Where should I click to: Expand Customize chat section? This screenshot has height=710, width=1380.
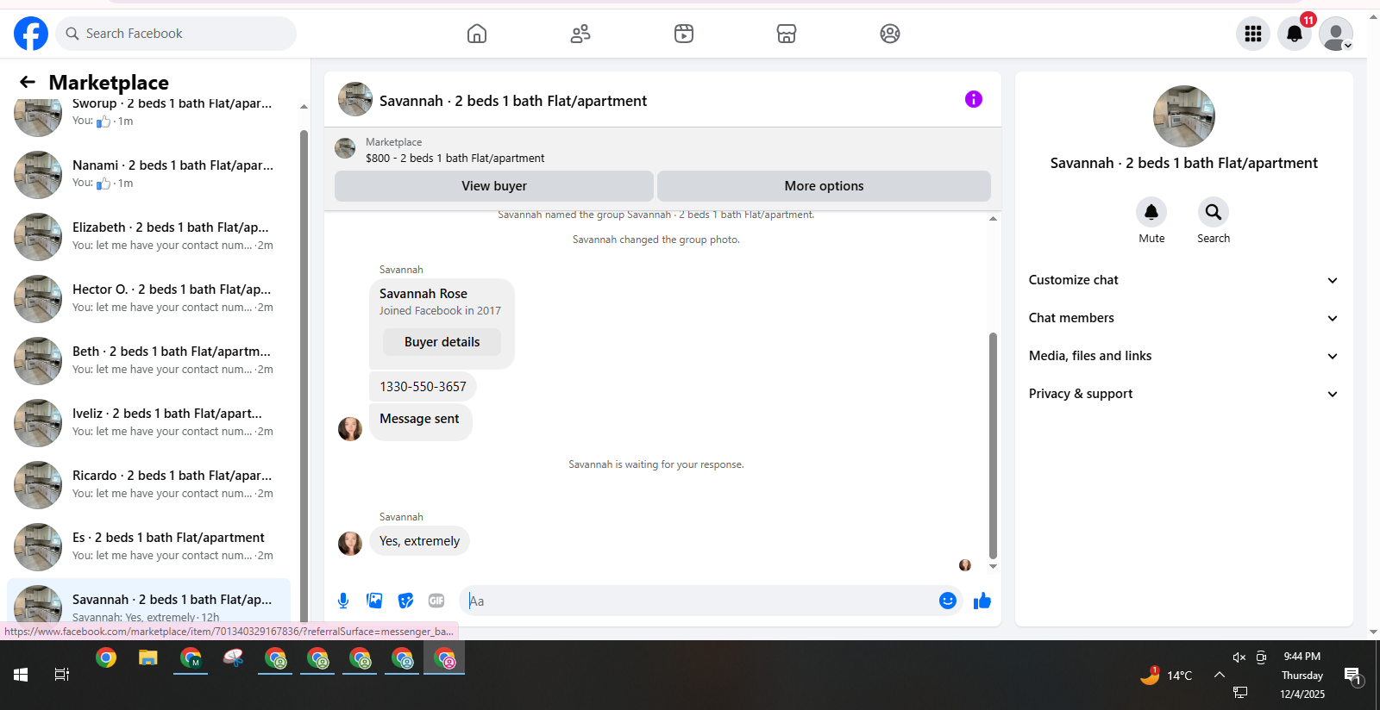click(1183, 280)
